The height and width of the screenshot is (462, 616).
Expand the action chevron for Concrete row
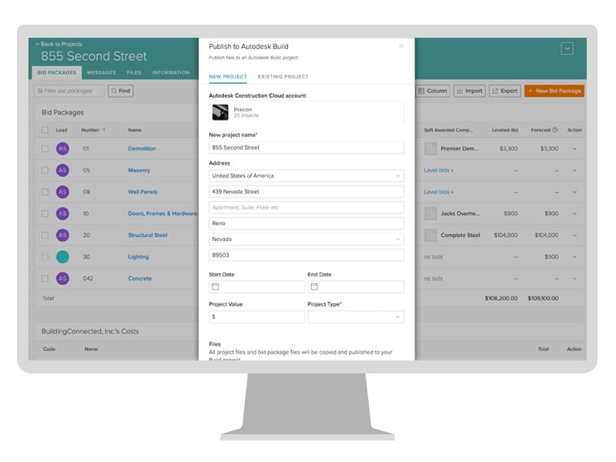[574, 278]
